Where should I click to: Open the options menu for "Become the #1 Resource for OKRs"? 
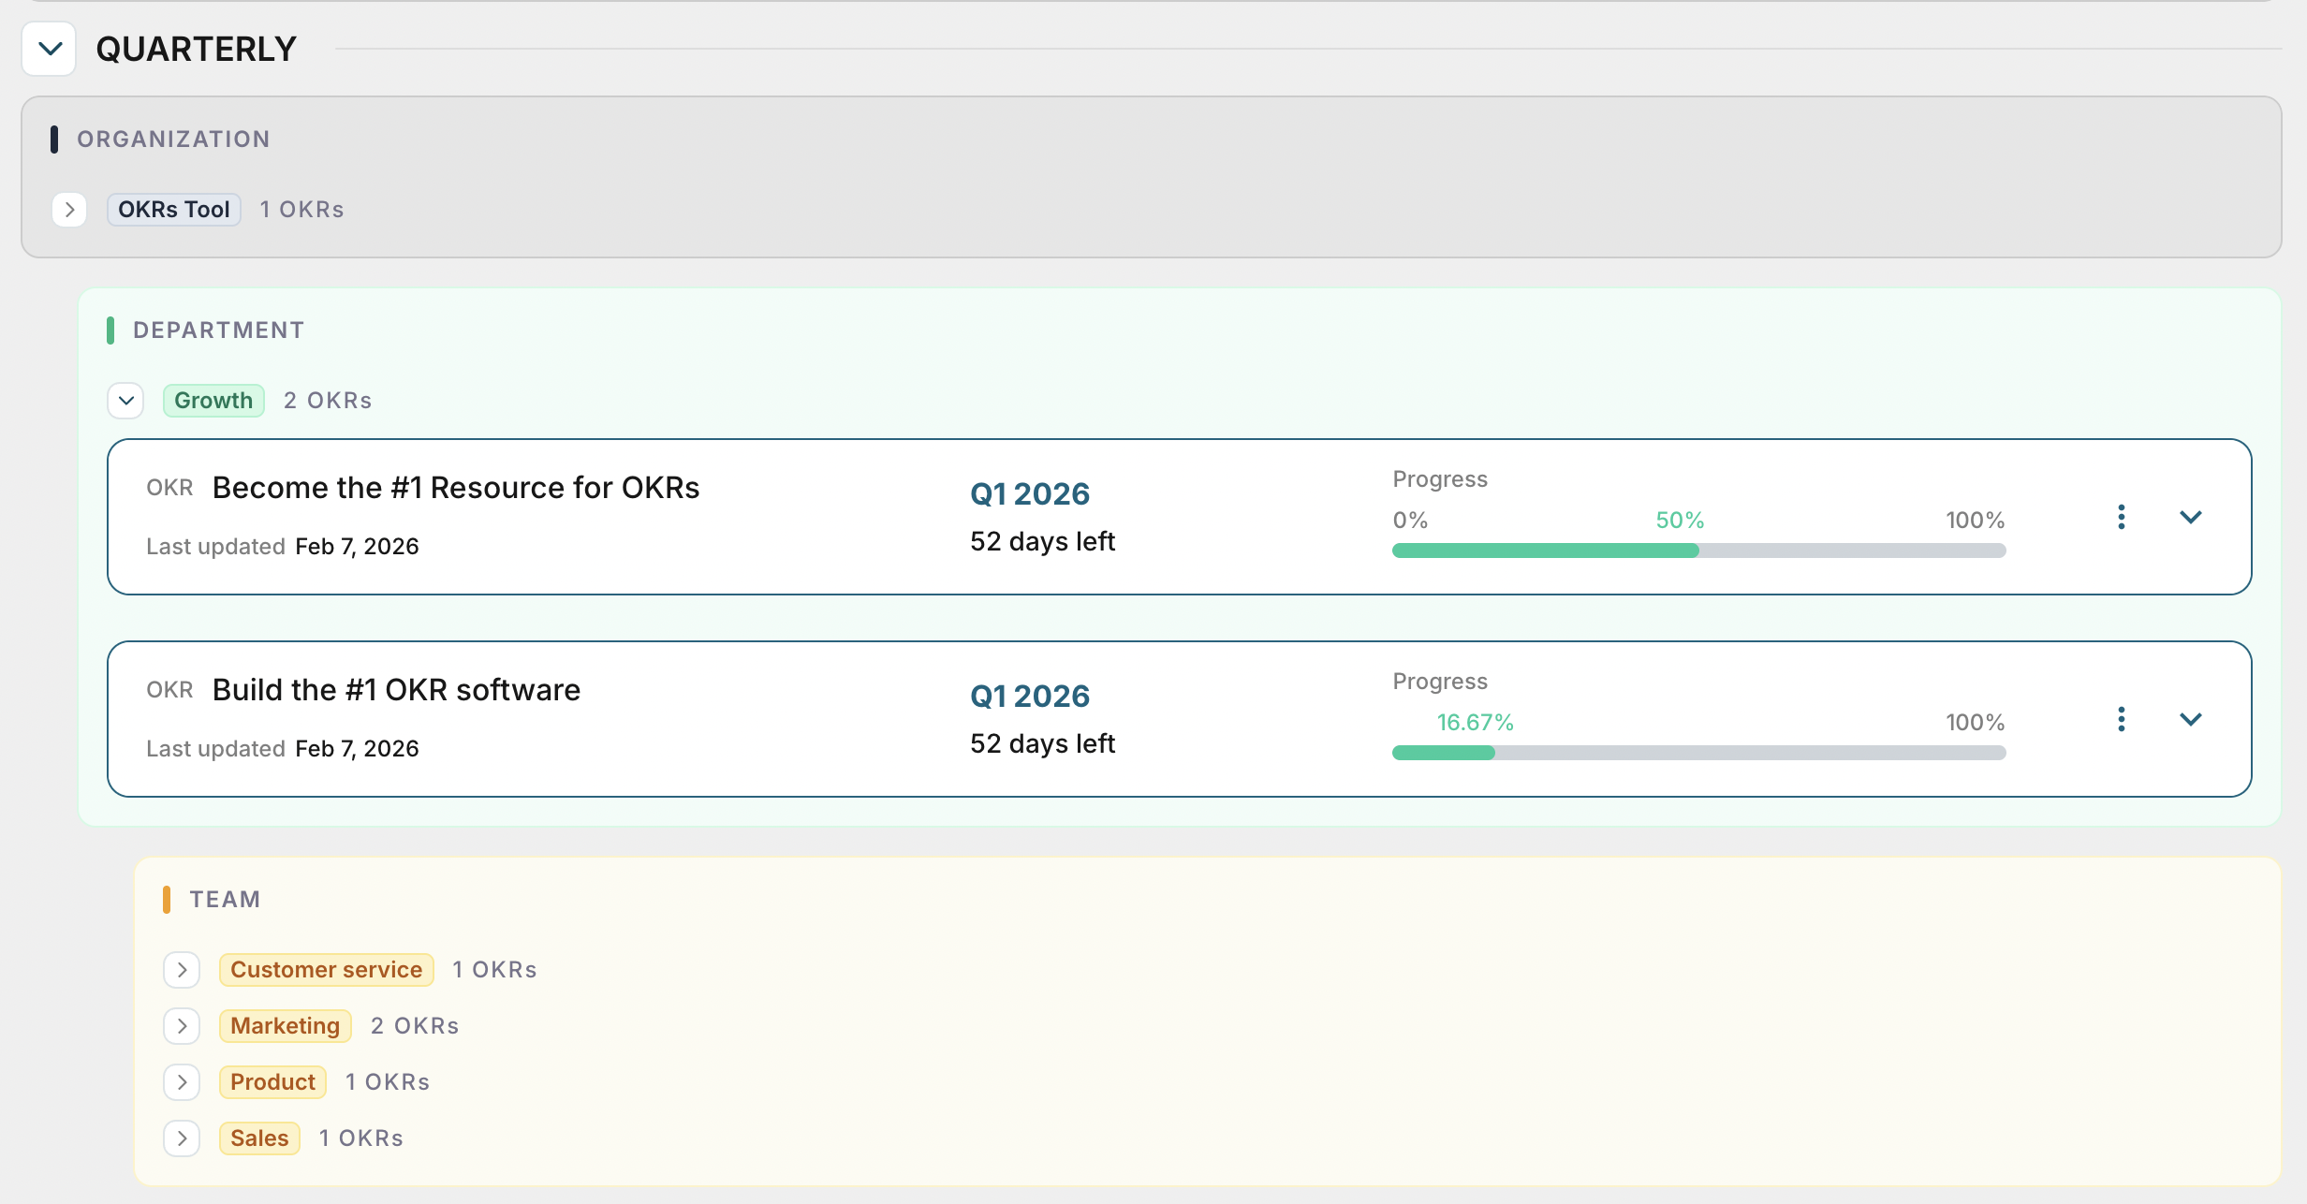[x=2121, y=516]
